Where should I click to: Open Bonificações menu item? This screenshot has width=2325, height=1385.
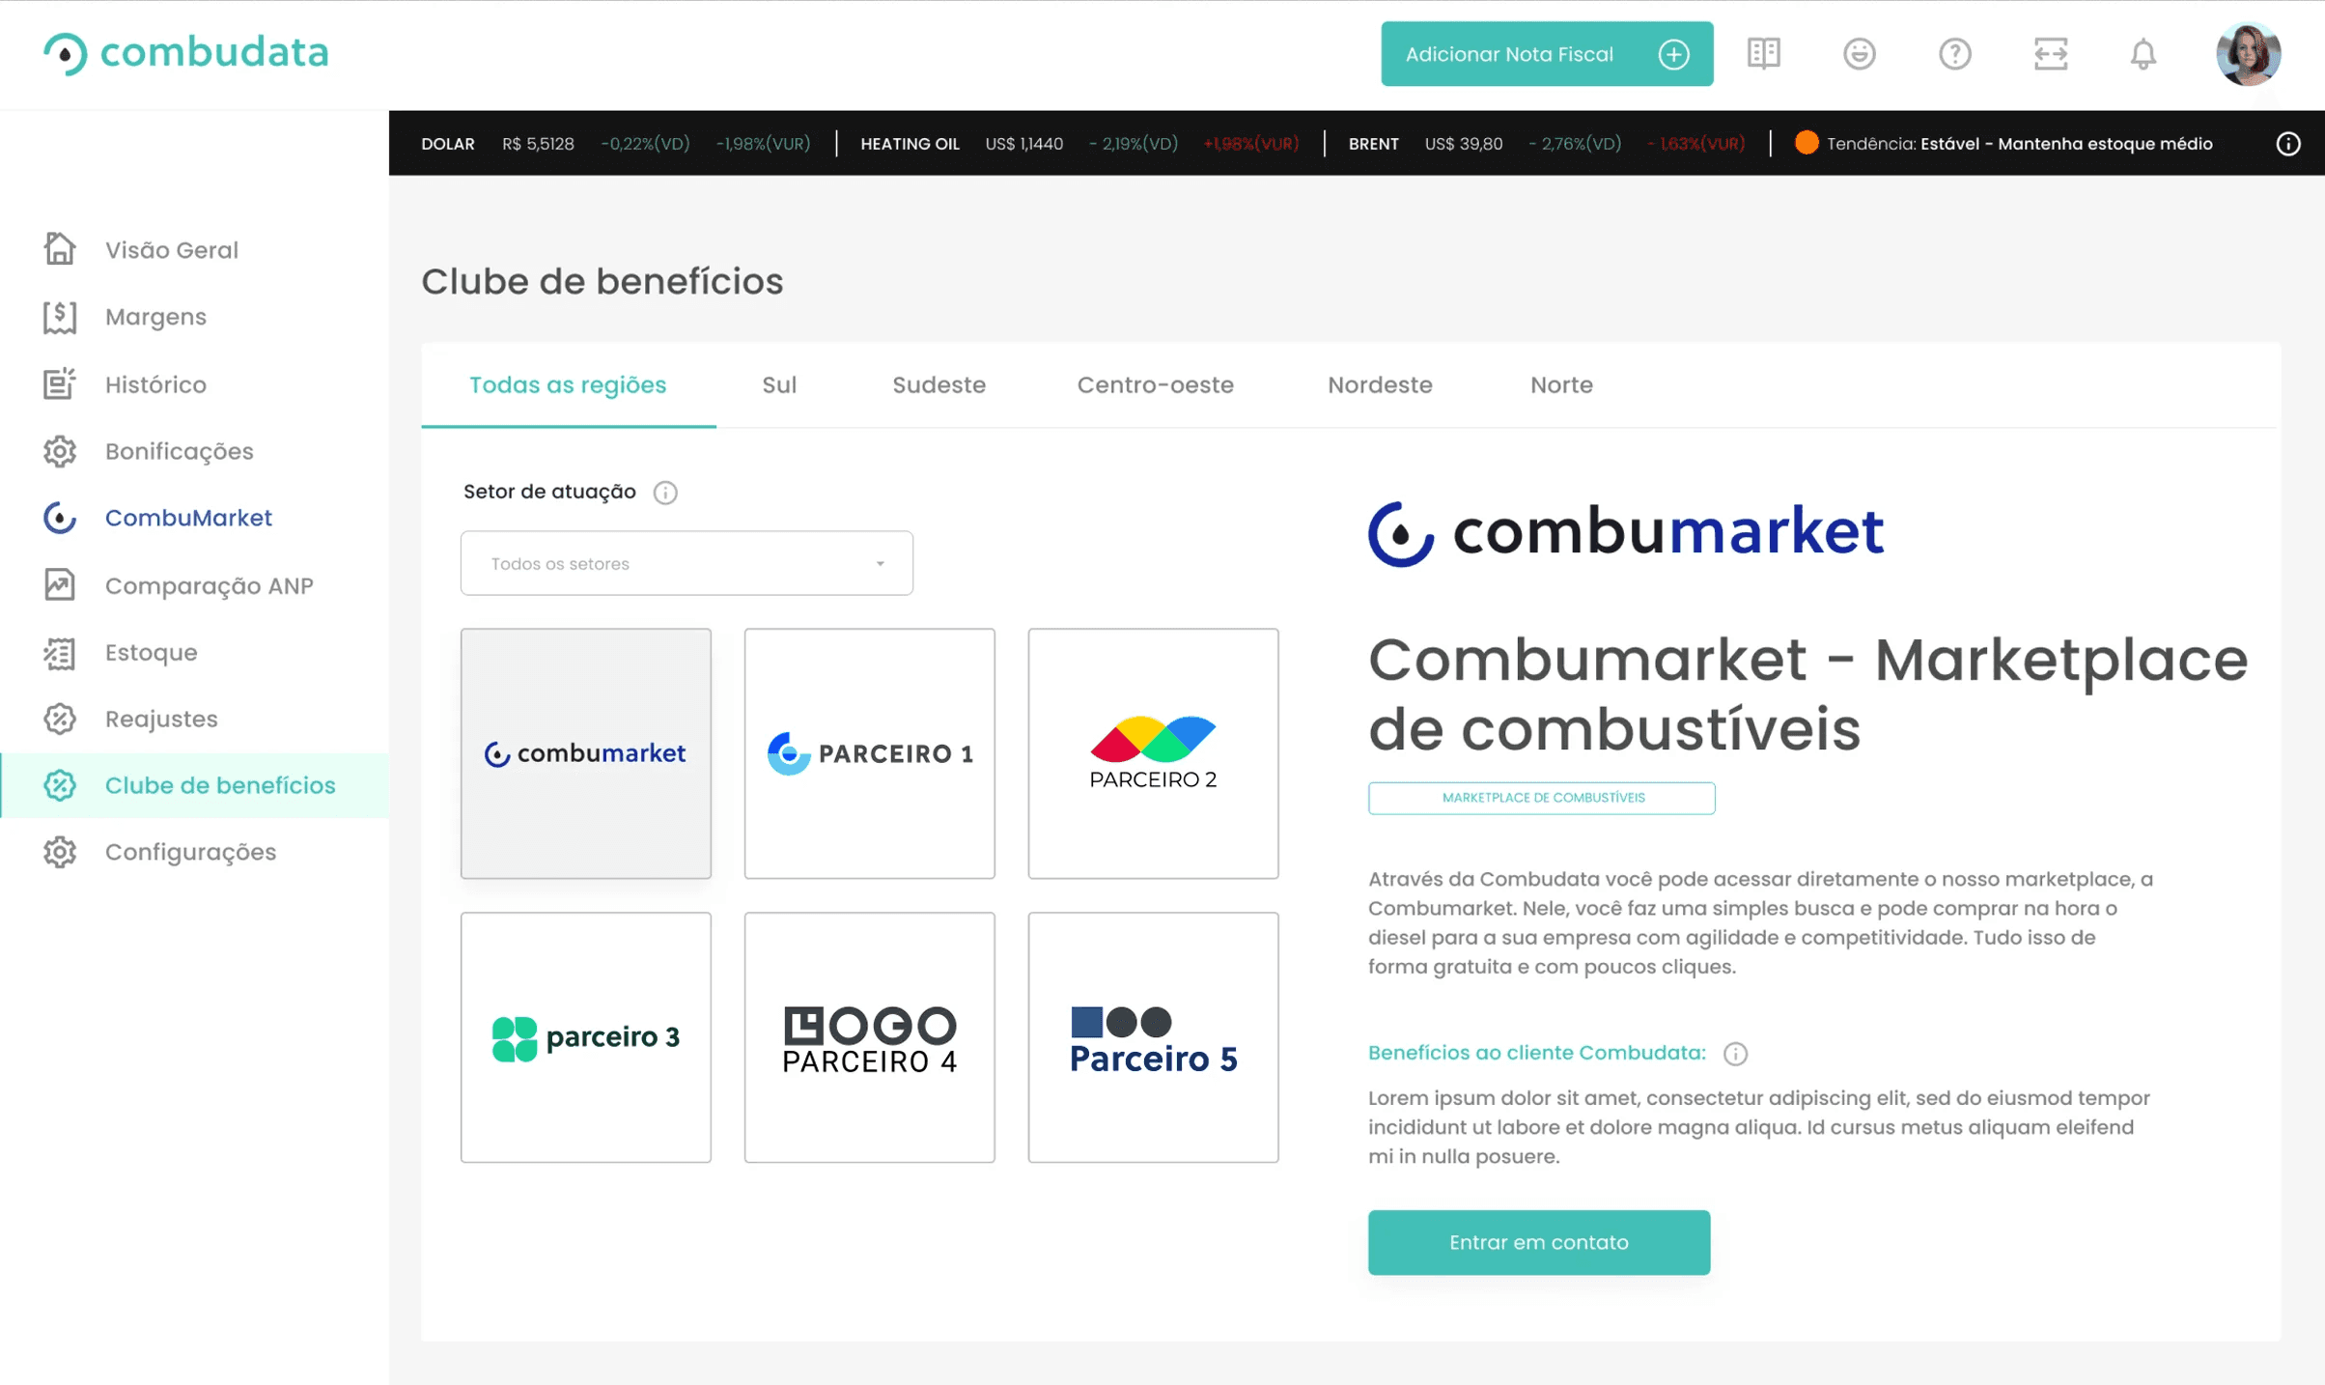coord(179,451)
